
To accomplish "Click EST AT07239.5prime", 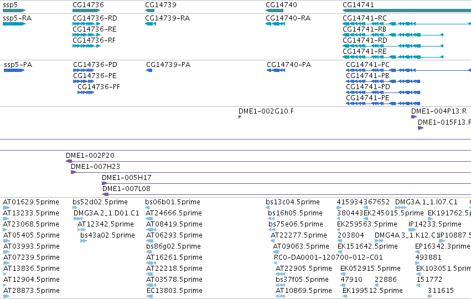I will pyautogui.click(x=32, y=257).
